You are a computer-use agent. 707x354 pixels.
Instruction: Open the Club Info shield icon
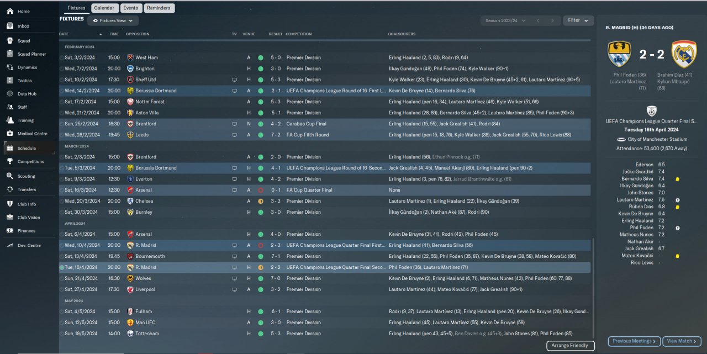(10, 204)
